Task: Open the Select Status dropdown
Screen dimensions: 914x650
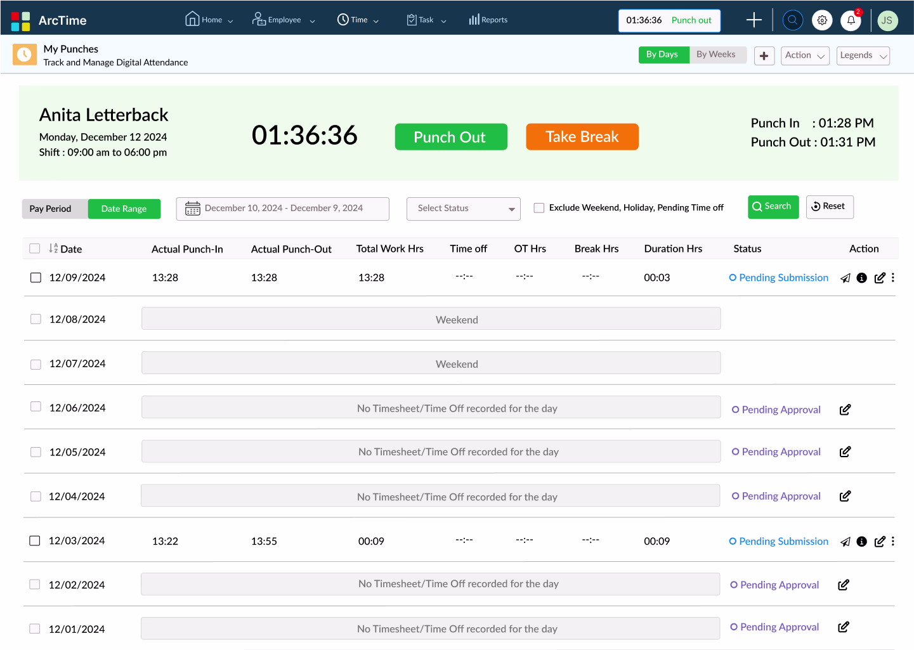Action: point(464,209)
